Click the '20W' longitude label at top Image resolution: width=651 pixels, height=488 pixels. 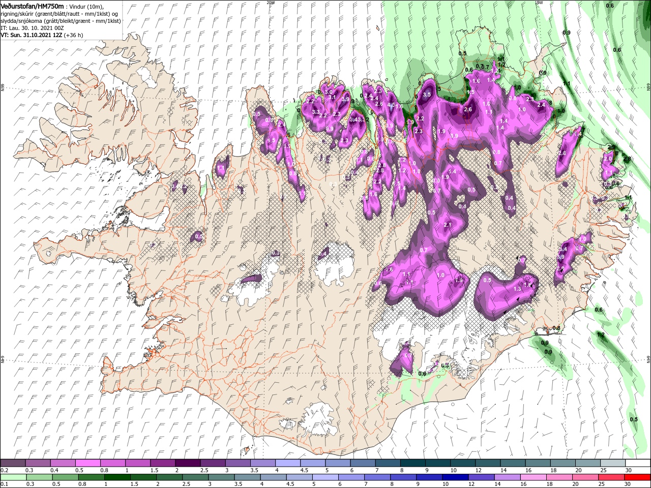coord(271,3)
